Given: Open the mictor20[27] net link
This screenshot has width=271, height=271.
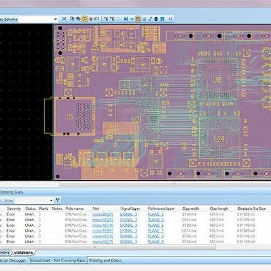Looking at the screenshot, I should click(102, 214).
